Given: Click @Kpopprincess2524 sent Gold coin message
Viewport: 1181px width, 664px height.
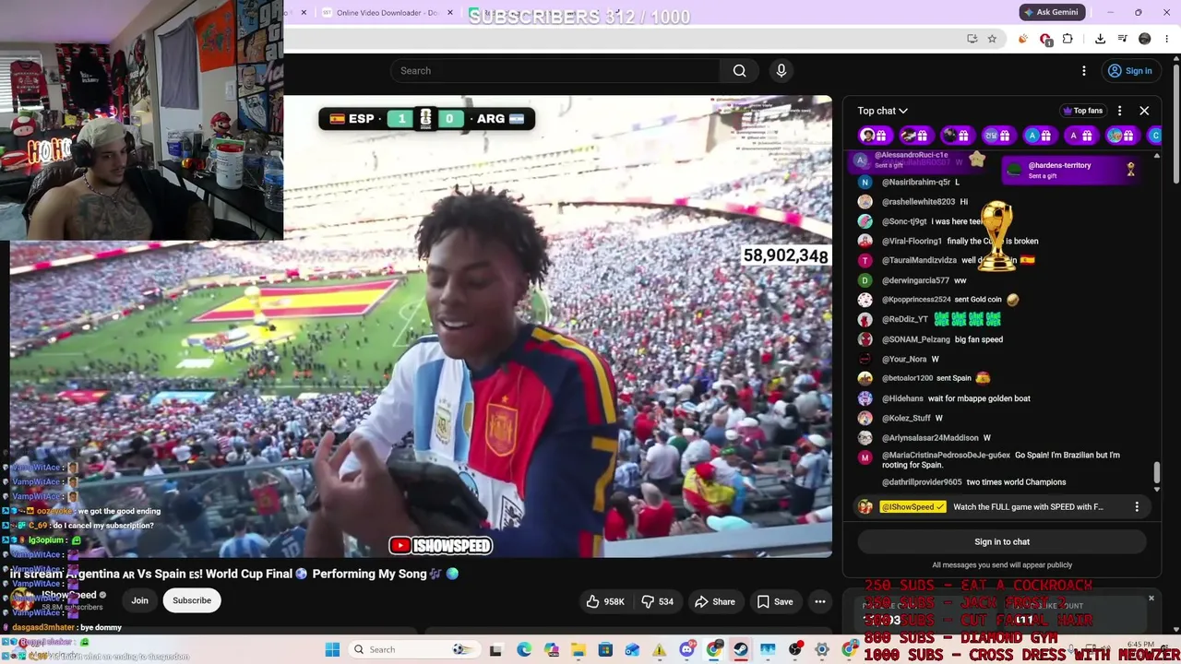Looking at the screenshot, I should point(939,300).
